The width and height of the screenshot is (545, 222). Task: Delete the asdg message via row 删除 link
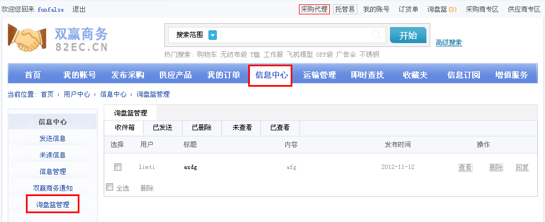[x=496, y=167]
